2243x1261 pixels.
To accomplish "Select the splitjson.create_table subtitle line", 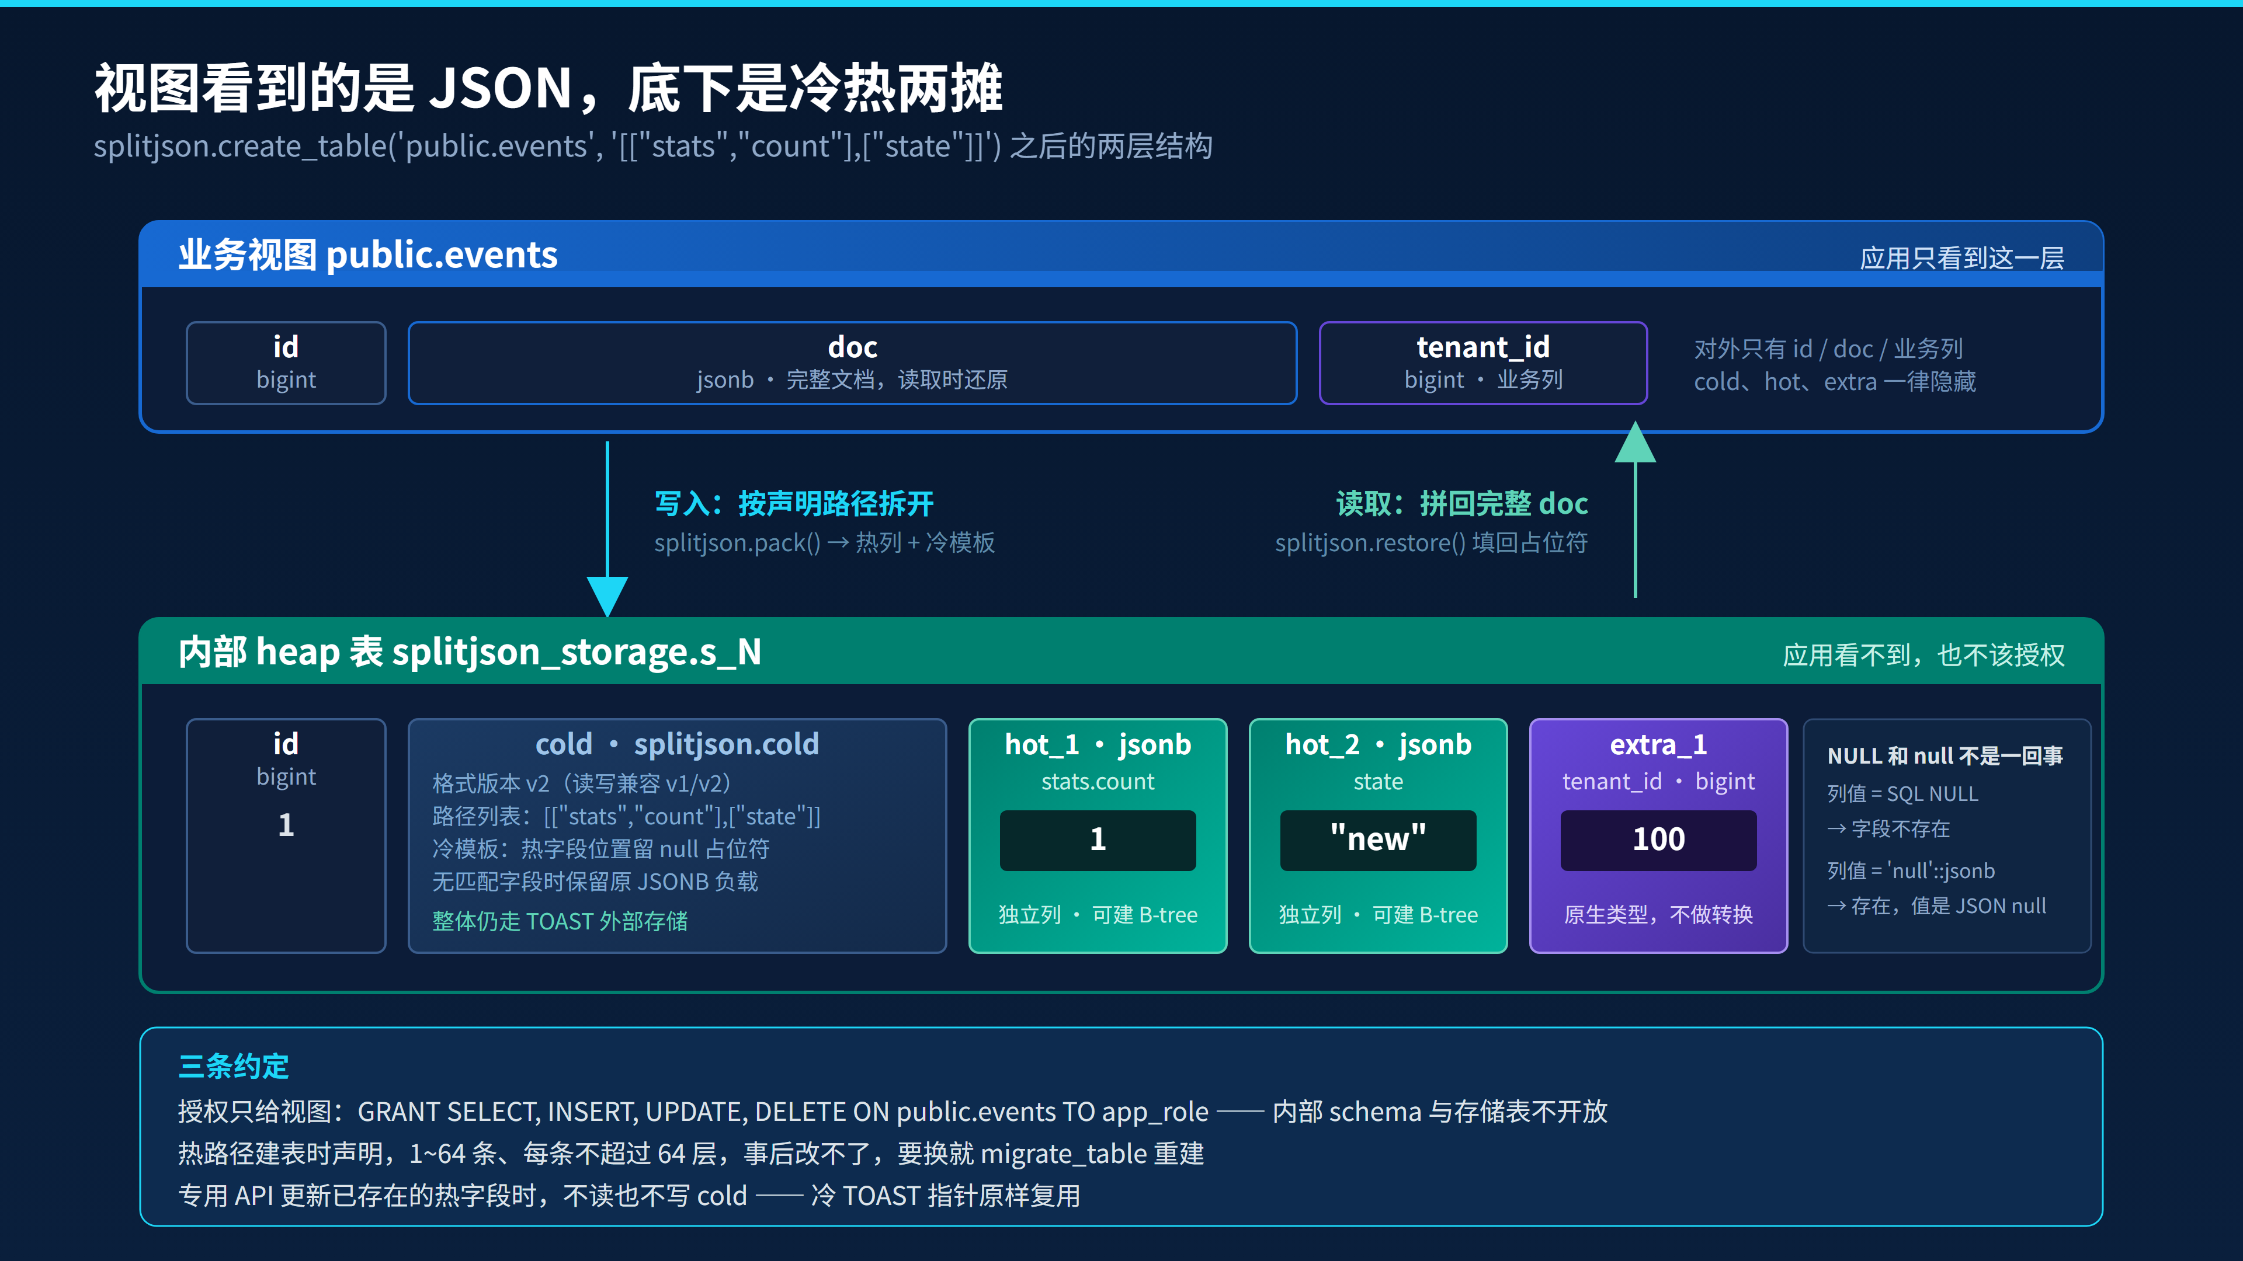I will point(653,146).
